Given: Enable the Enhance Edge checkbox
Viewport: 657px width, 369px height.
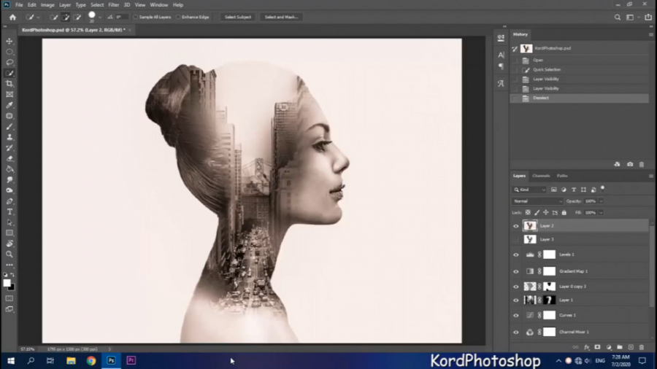Looking at the screenshot, I should click(178, 17).
